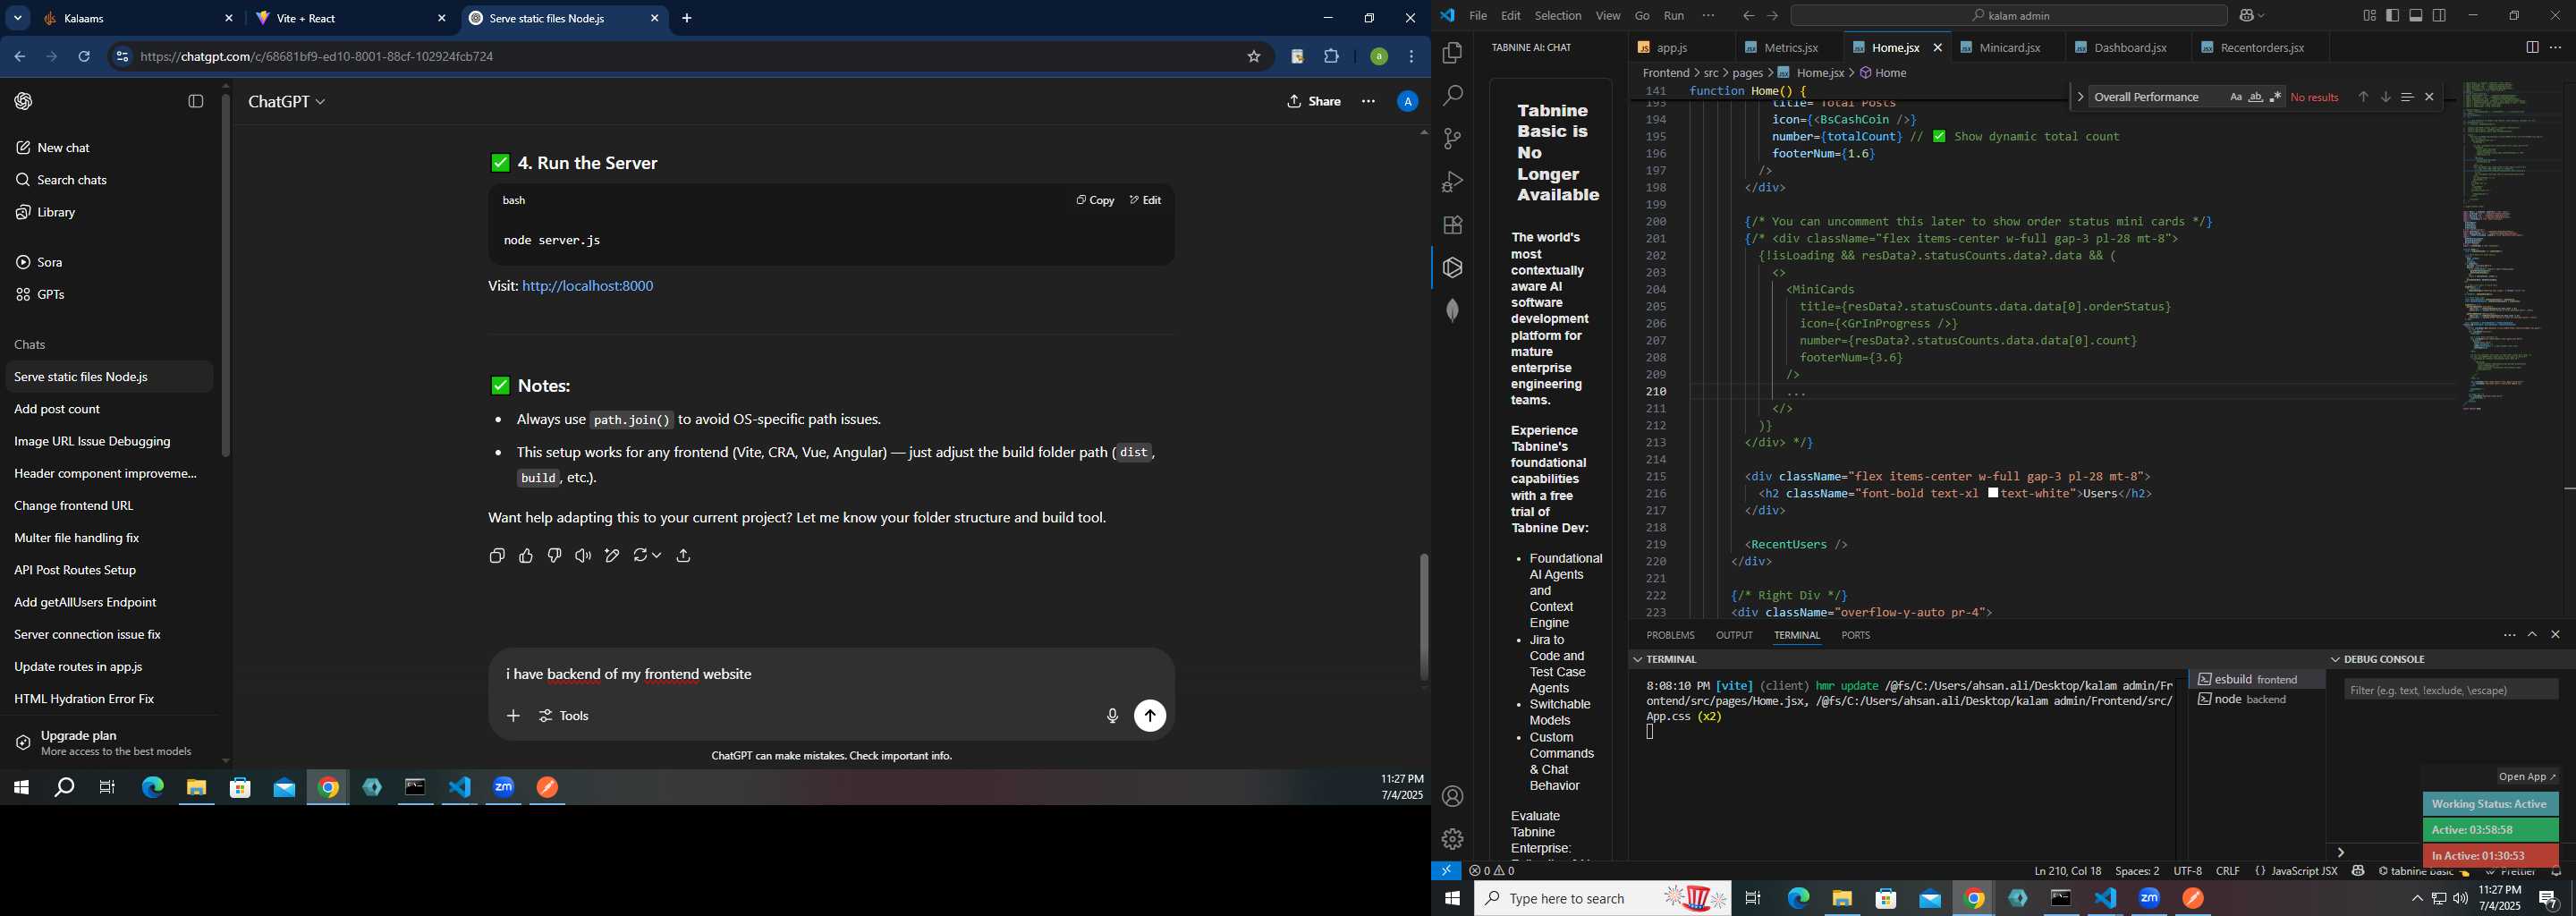Collapse the DEBUG CONSOLE section header
This screenshot has width=2576, height=916.
2336,659
